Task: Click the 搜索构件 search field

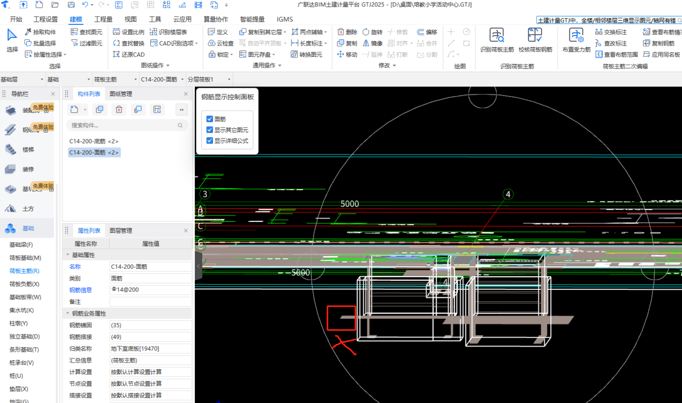Action: (127, 125)
